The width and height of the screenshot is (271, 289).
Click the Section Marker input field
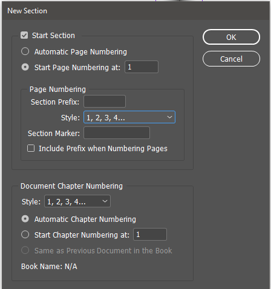pos(117,133)
